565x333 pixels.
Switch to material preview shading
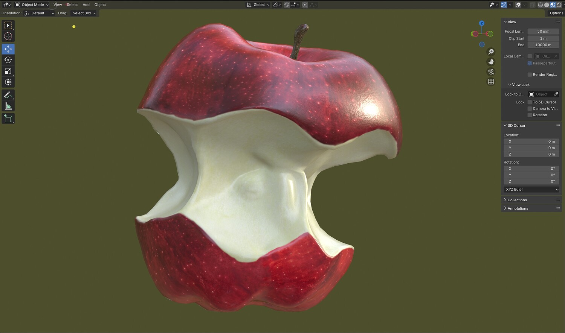553,5
